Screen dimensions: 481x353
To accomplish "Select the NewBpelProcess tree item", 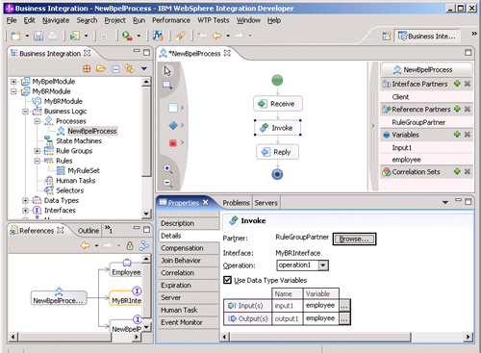I will (x=92, y=131).
